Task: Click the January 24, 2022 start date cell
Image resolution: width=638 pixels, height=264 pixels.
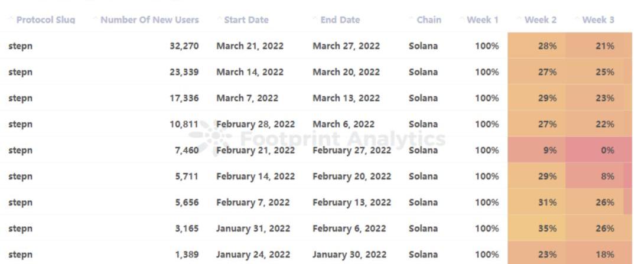Action: [253, 255]
